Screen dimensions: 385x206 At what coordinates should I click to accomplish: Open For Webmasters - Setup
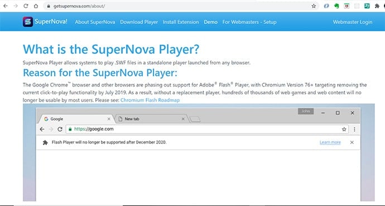[249, 22]
